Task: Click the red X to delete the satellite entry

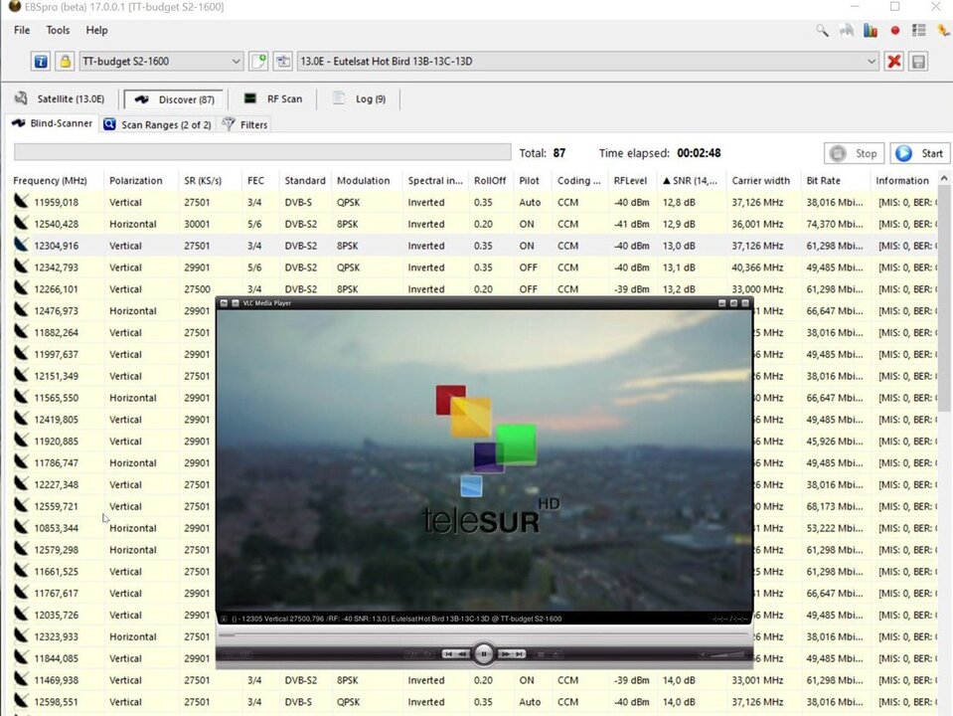Action: 893,61
